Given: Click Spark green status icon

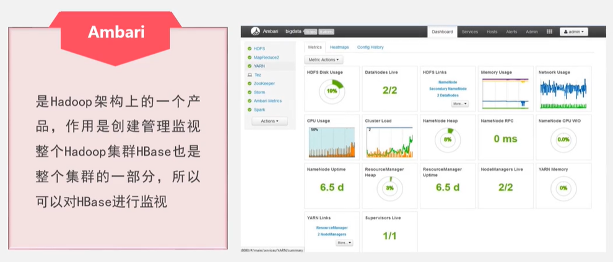Looking at the screenshot, I should [x=250, y=110].
